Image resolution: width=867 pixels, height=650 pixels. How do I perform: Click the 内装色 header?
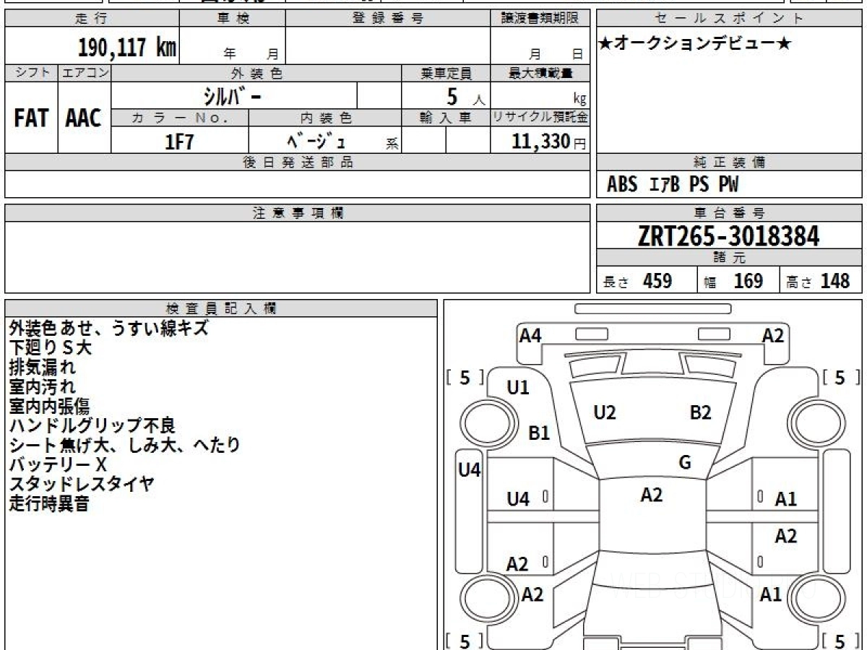pos(325,118)
